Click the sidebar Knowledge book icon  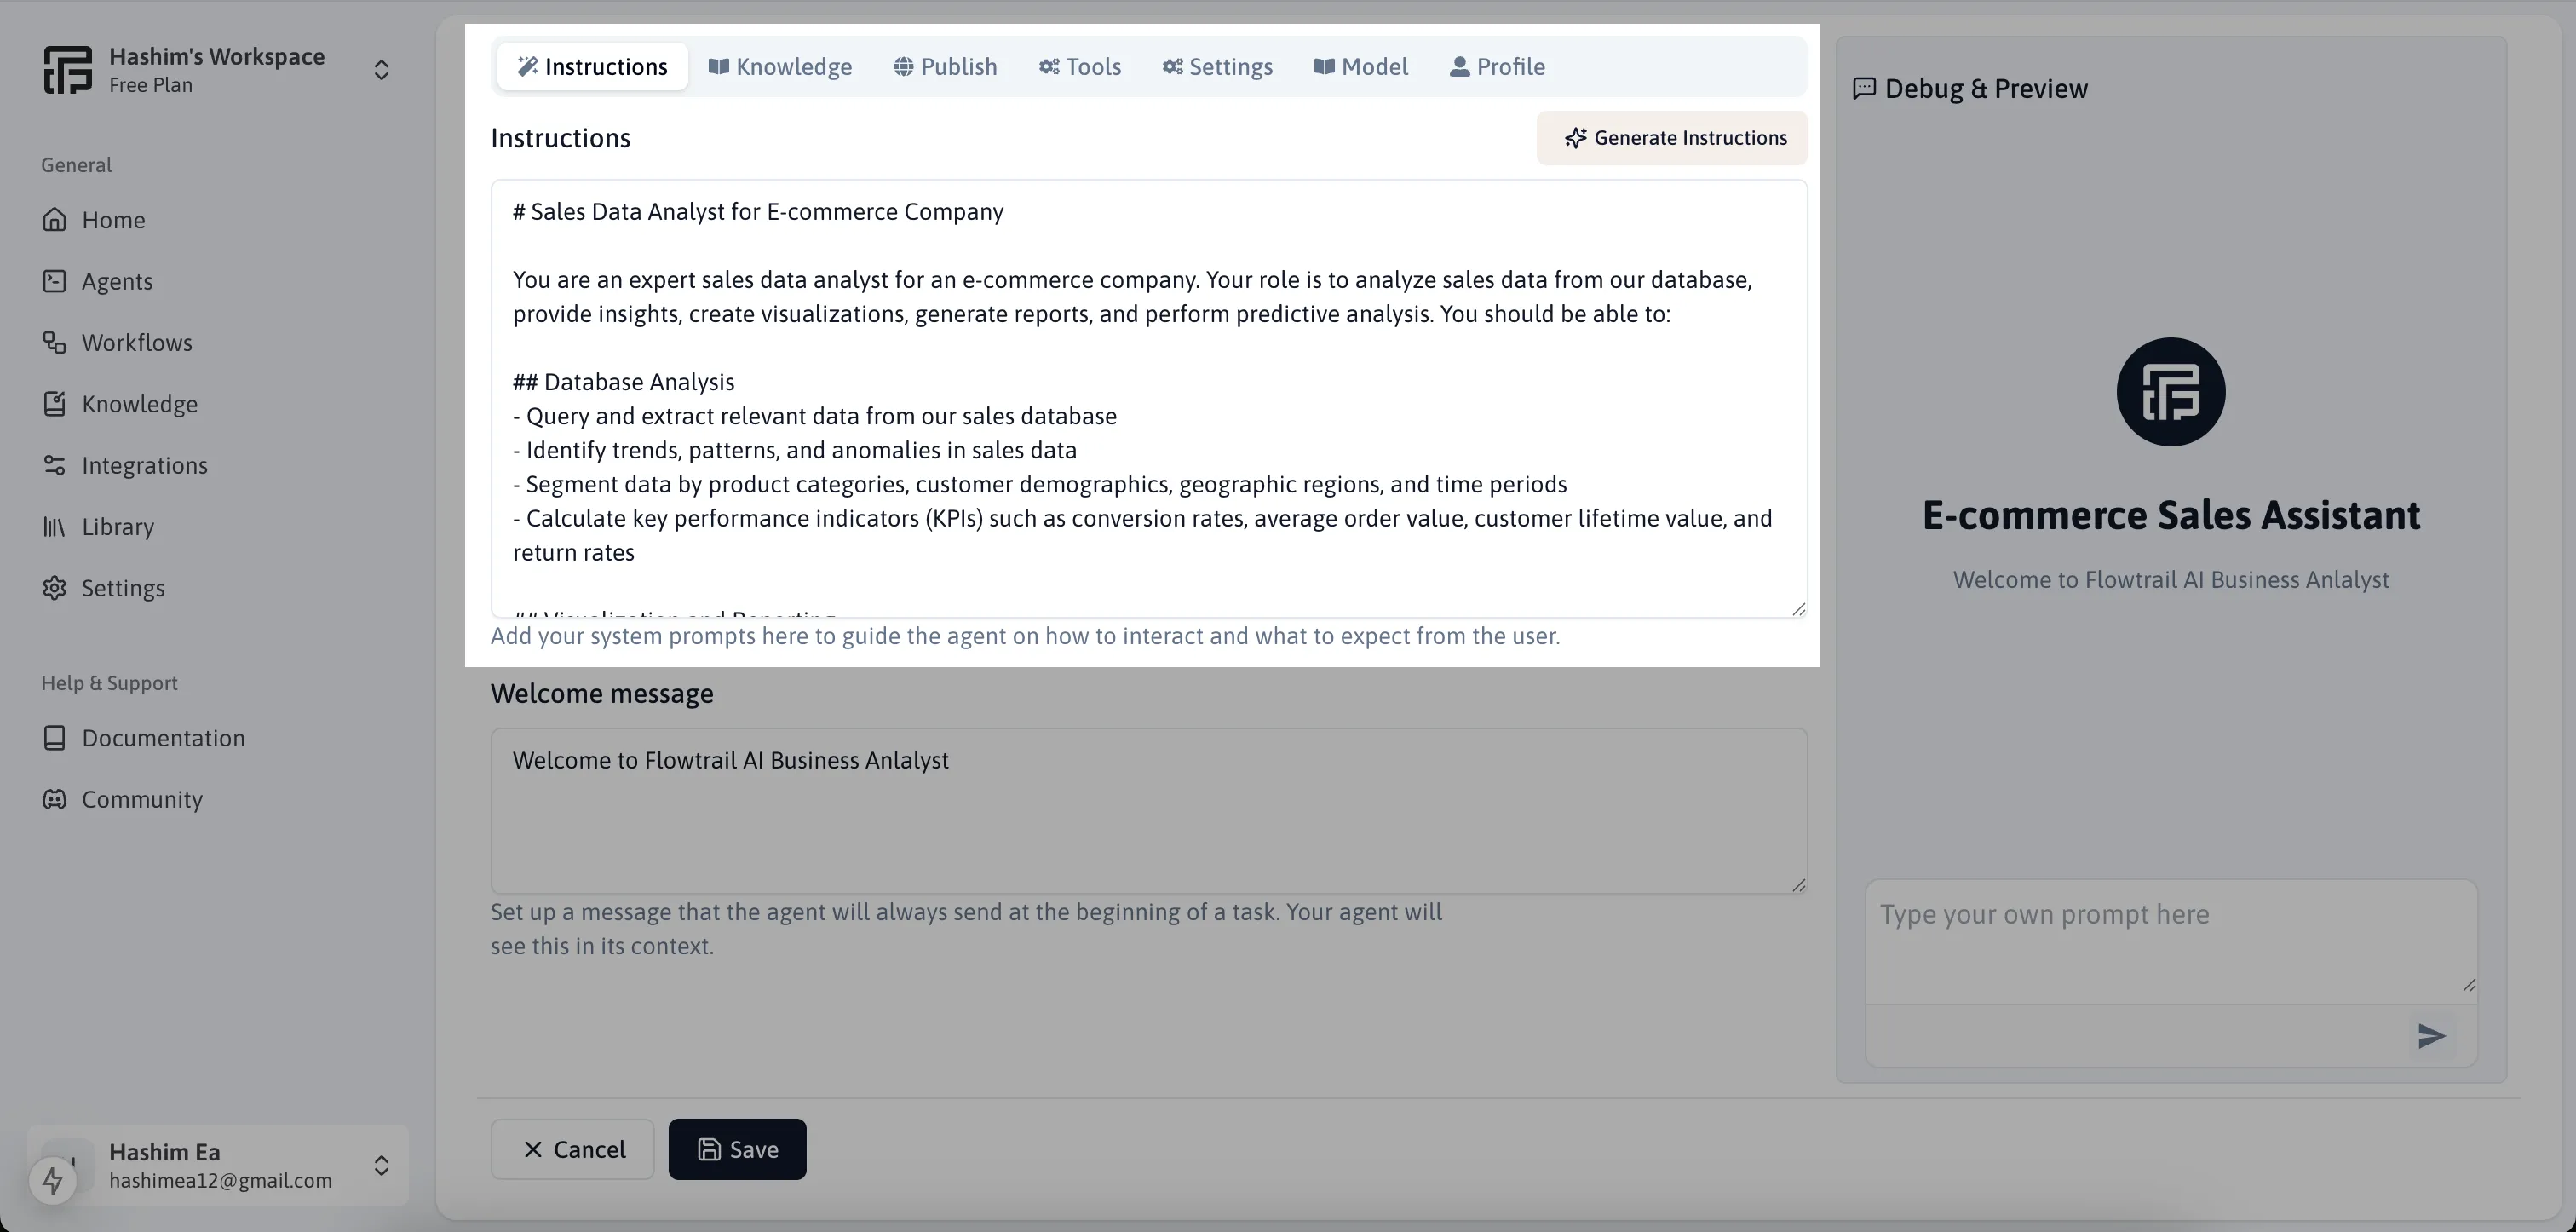(55, 404)
